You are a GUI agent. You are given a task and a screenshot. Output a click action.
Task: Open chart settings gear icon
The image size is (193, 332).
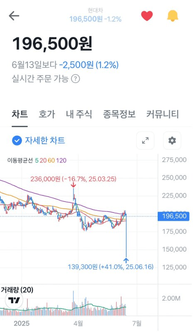point(172,141)
